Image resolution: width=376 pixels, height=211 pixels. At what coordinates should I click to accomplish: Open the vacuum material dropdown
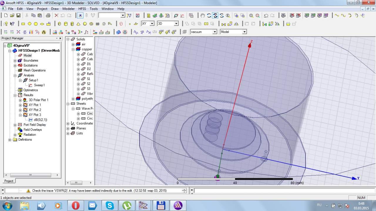click(x=215, y=32)
